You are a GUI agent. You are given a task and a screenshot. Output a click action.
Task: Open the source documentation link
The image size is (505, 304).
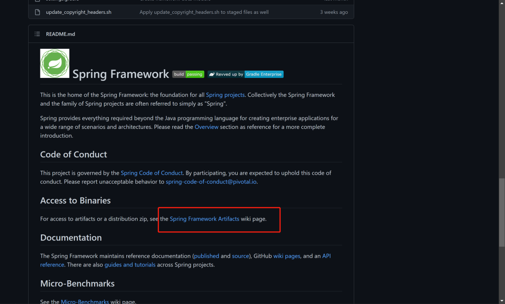click(240, 256)
